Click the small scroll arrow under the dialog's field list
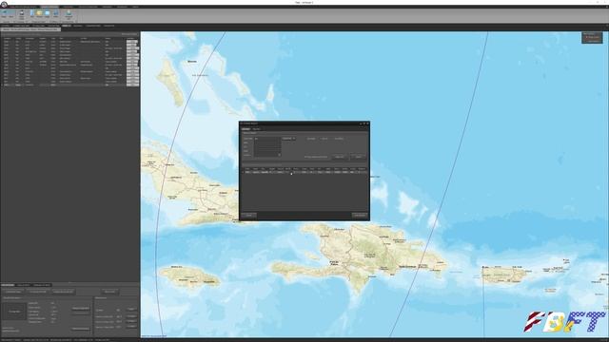Viewport: 609px width, 342px height. (279, 155)
